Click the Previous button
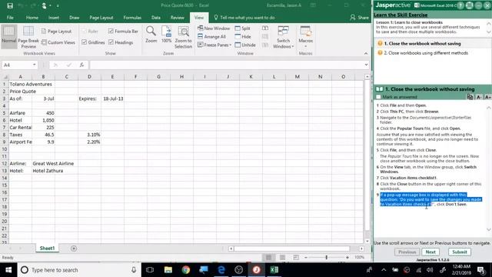The height and width of the screenshot is (277, 492). pyautogui.click(x=407, y=252)
